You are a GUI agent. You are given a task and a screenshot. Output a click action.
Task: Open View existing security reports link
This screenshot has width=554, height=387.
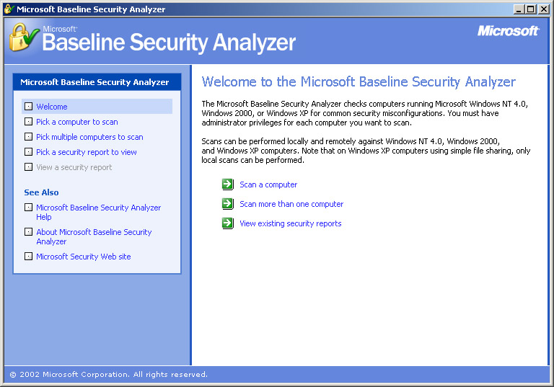[x=290, y=223]
